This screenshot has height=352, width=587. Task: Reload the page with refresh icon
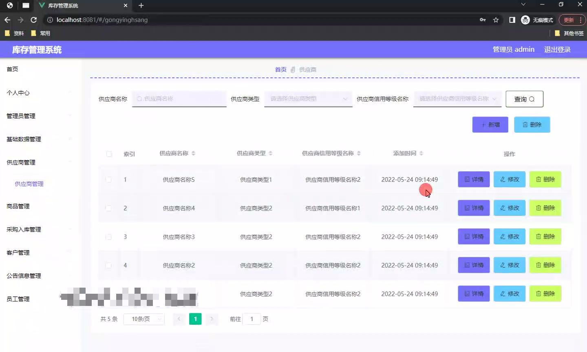[x=34, y=20]
